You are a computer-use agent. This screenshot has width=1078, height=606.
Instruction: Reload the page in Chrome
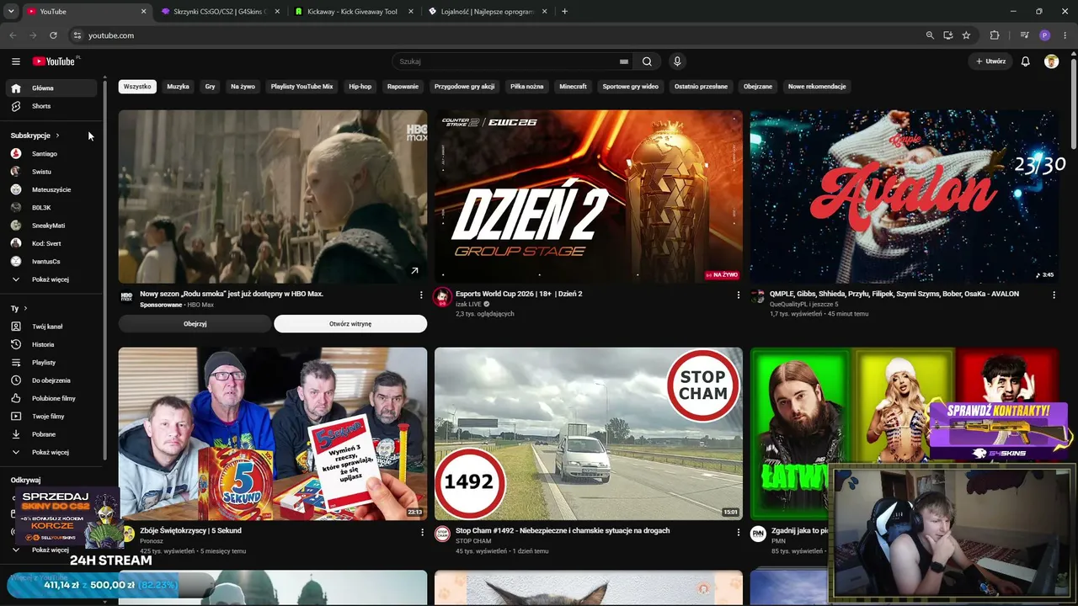[x=53, y=35]
